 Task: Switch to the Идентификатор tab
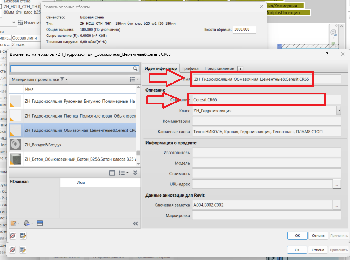pyautogui.click(x=161, y=68)
